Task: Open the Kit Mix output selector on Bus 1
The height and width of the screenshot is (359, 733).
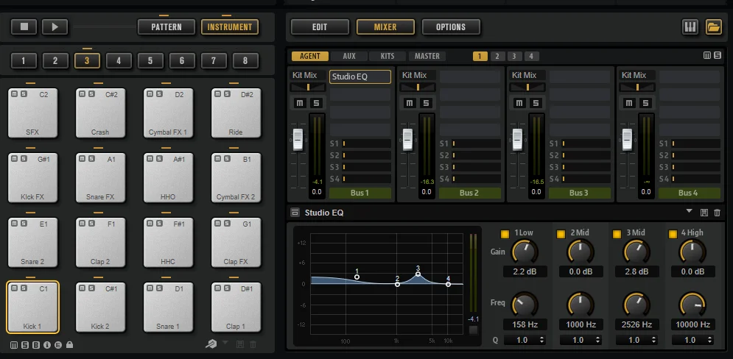Action: click(308, 75)
